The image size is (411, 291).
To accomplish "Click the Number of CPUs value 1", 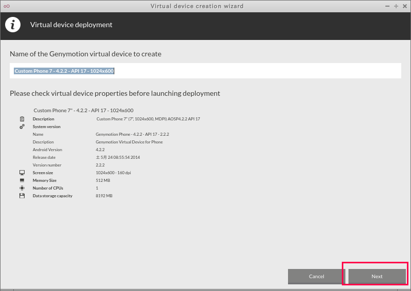I will pos(97,188).
